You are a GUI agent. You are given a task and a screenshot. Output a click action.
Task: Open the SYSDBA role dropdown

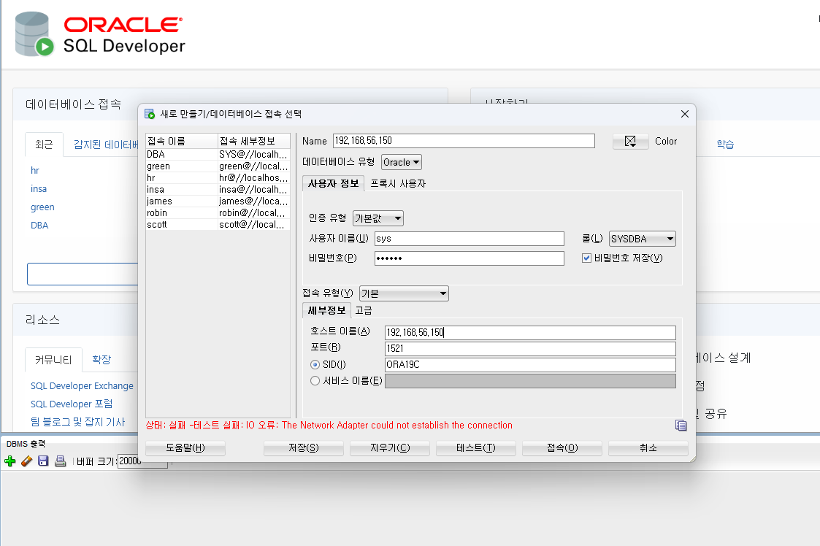[x=642, y=239]
